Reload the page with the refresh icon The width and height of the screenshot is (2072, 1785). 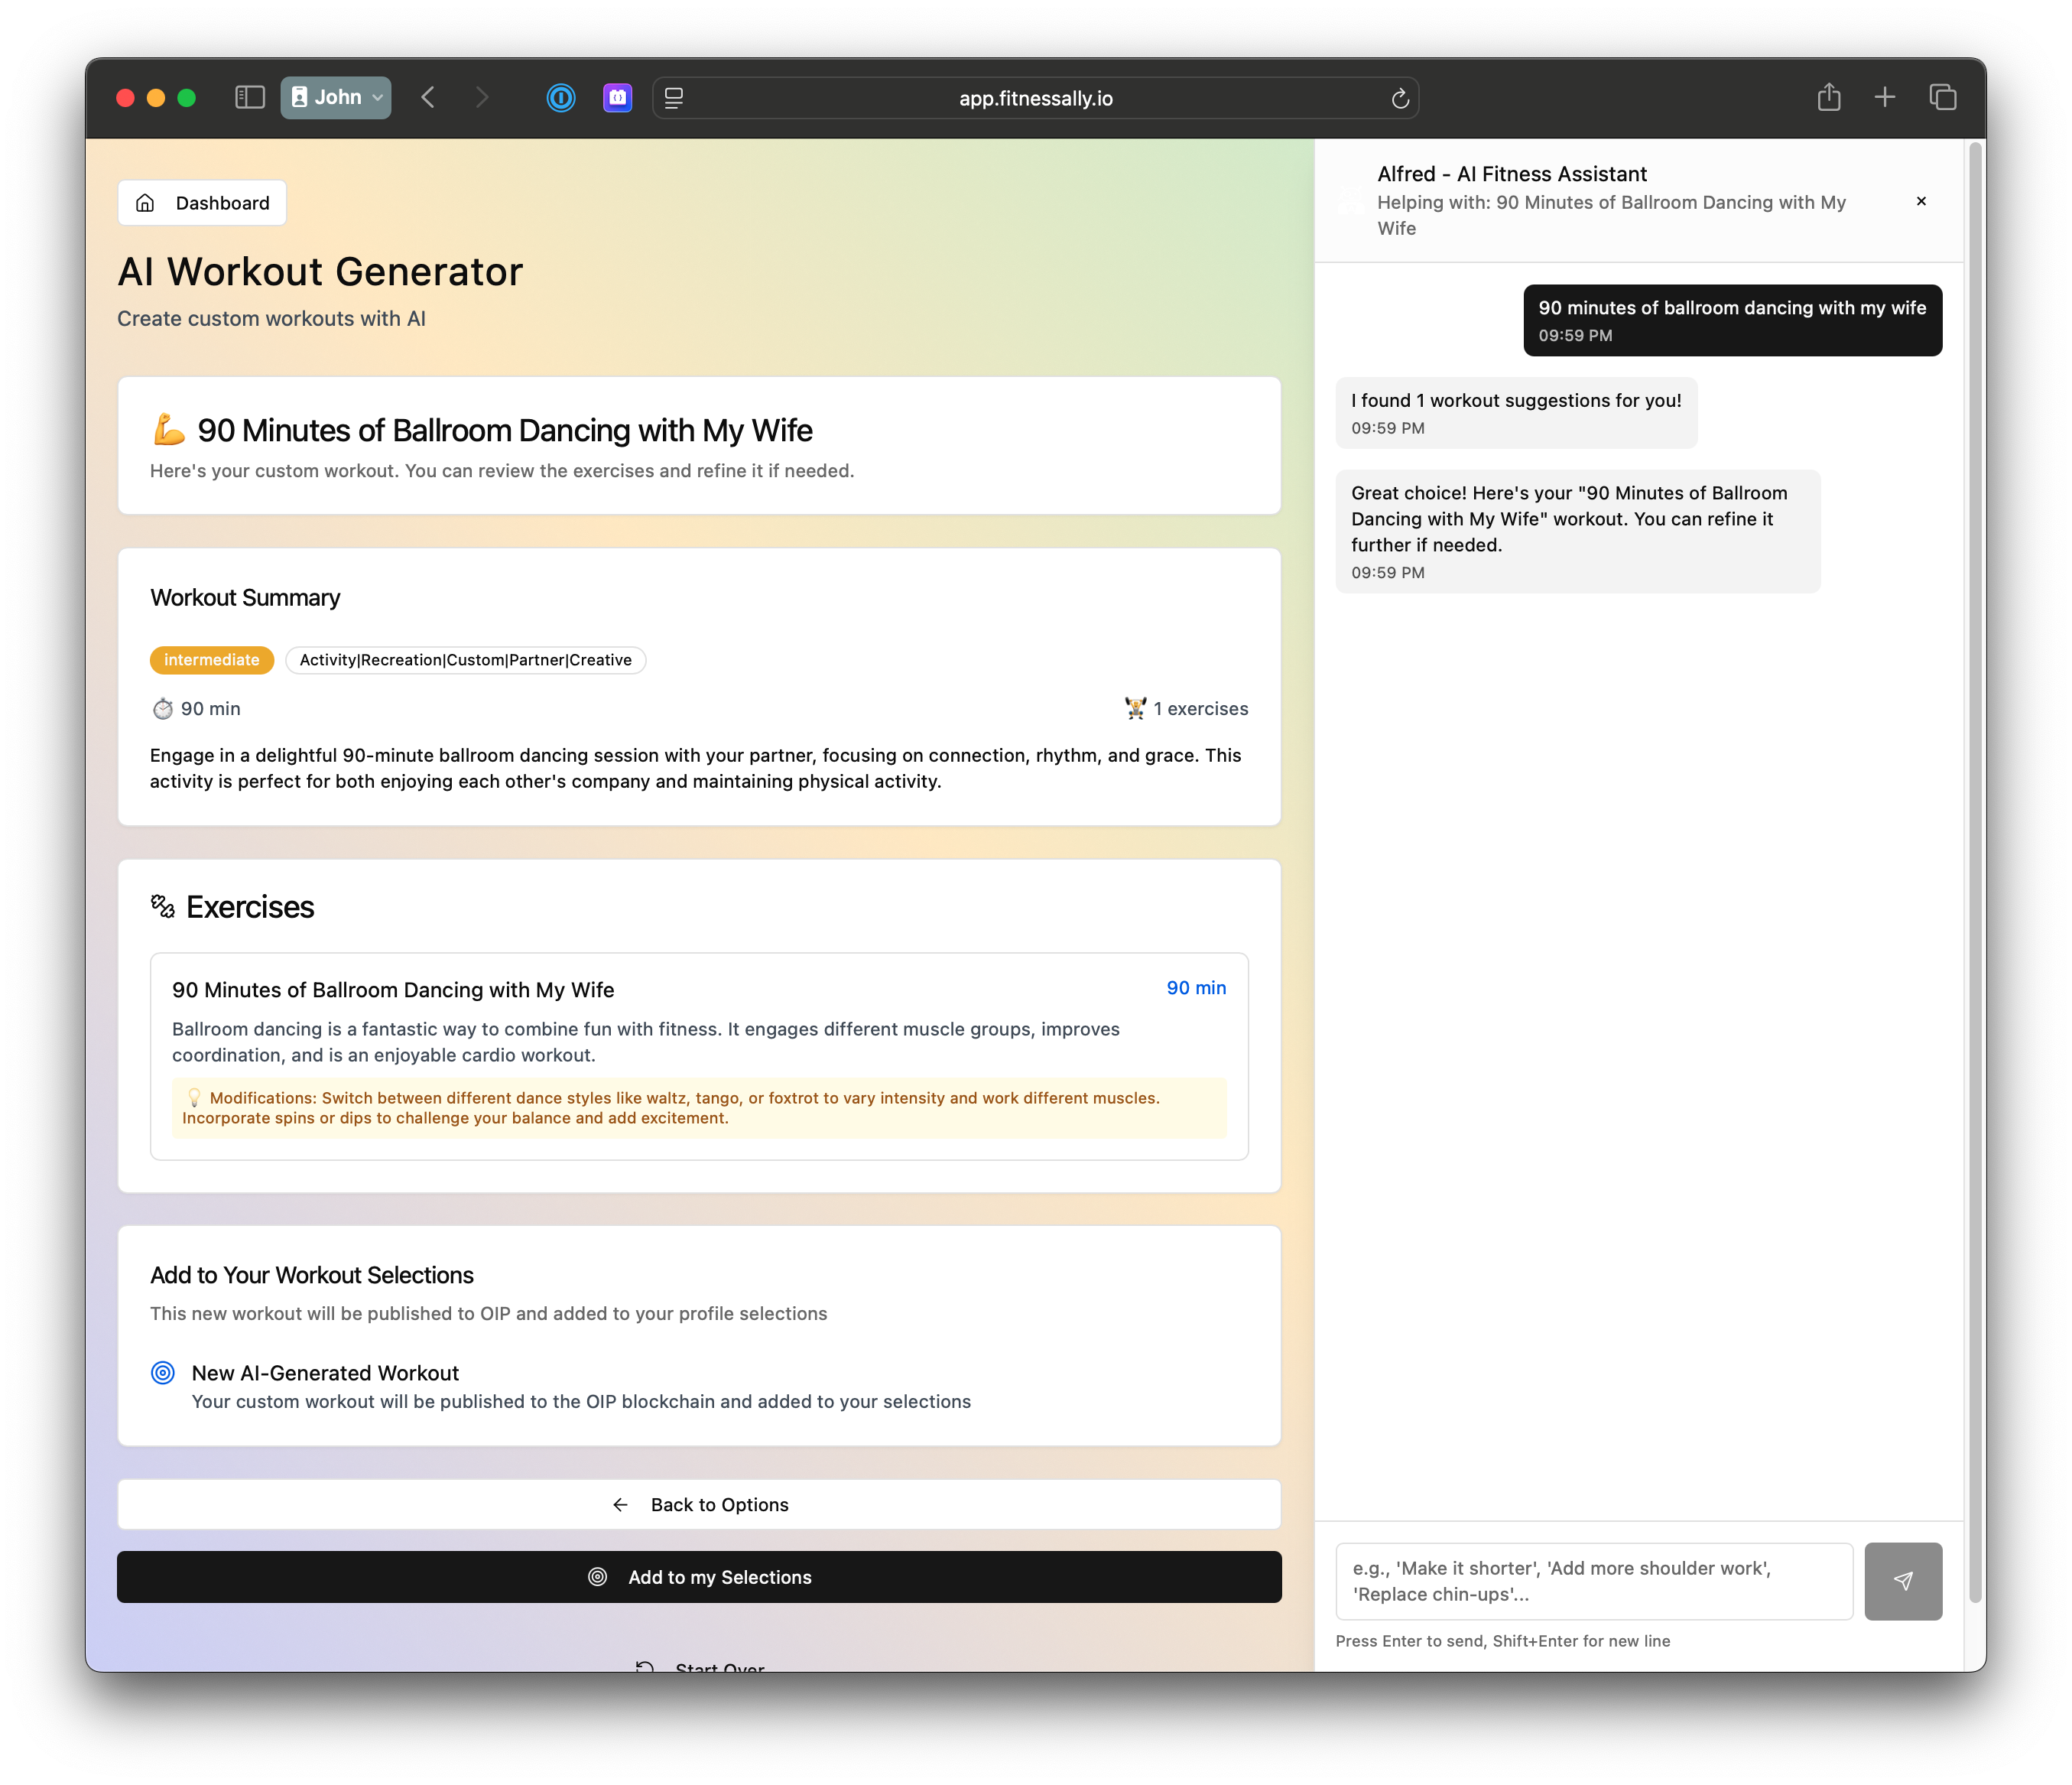1399,98
